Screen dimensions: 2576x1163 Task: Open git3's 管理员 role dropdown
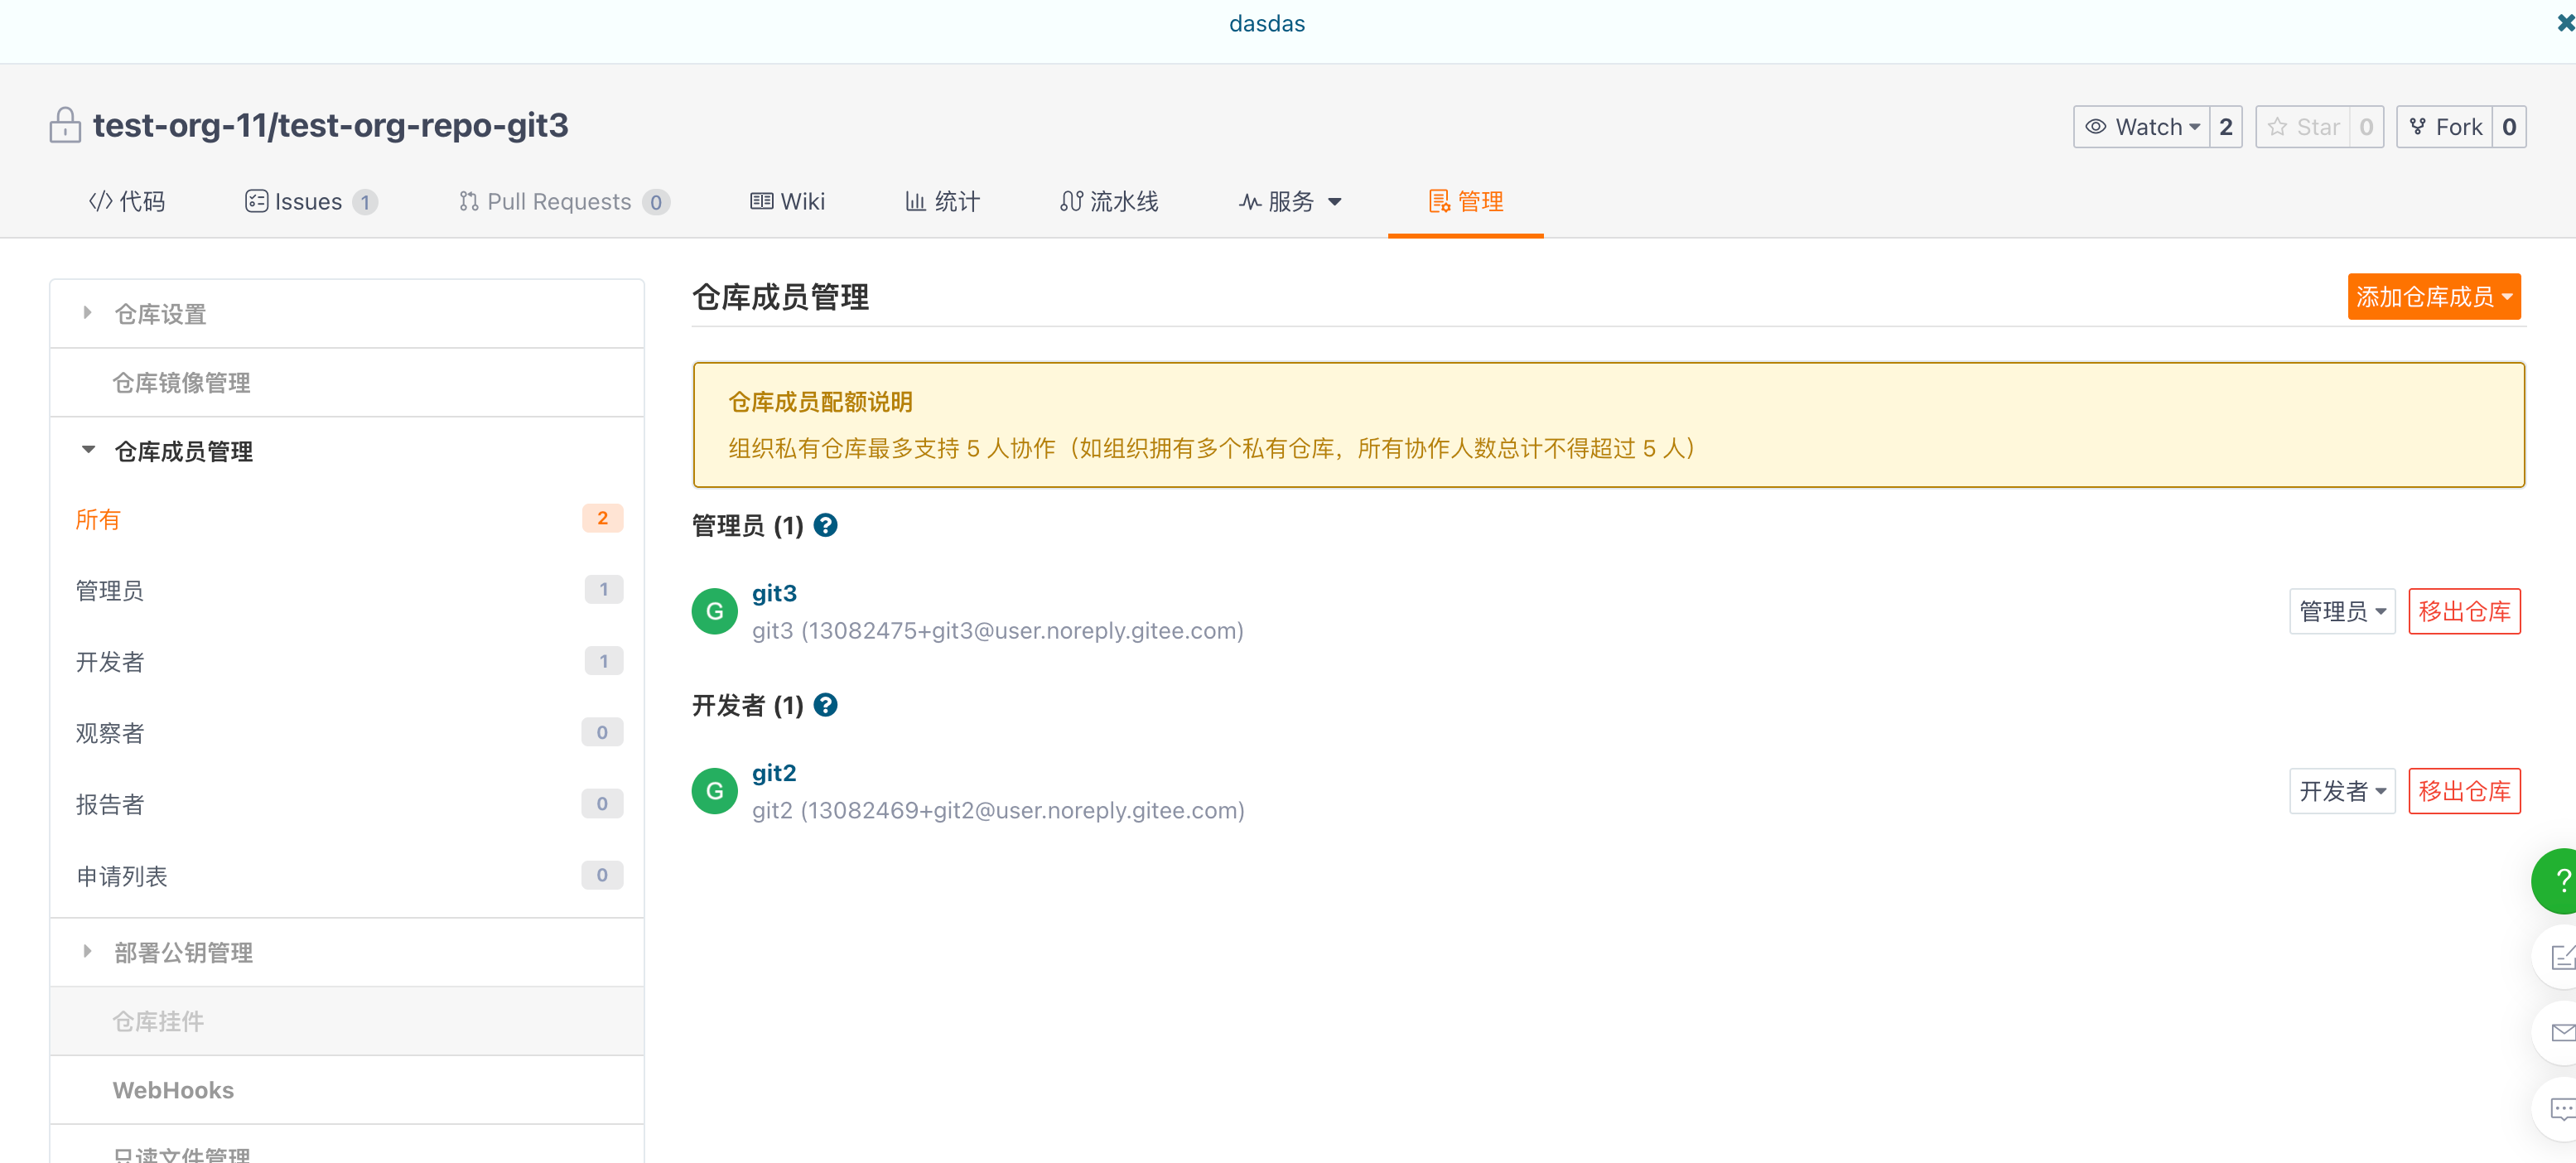pyautogui.click(x=2341, y=611)
